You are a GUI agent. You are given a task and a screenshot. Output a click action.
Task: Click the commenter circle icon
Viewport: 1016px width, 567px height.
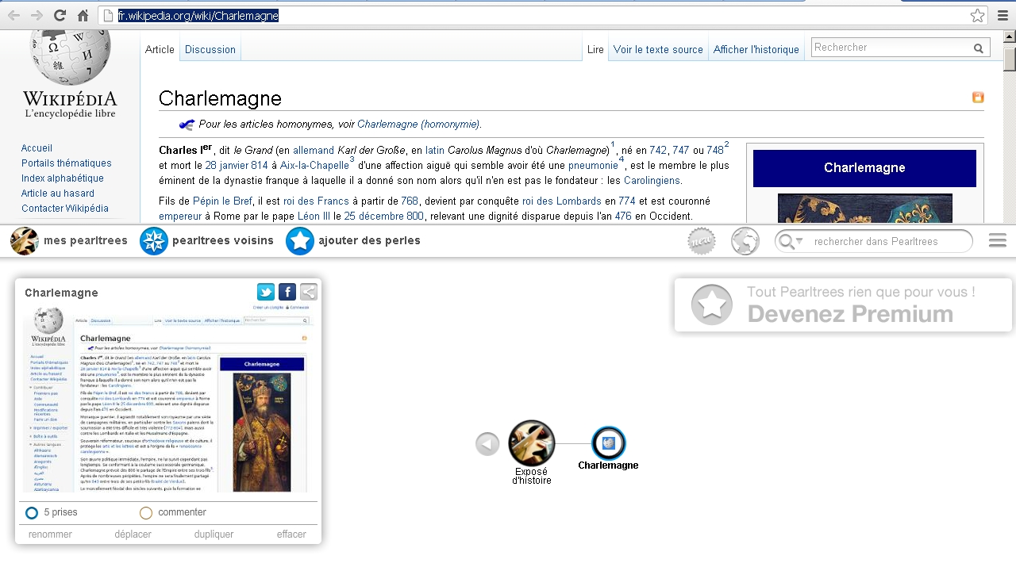[x=146, y=513]
